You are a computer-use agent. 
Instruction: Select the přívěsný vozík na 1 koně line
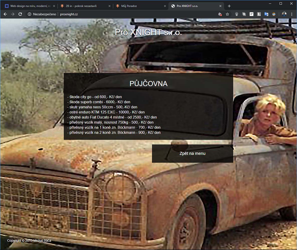click(114, 127)
